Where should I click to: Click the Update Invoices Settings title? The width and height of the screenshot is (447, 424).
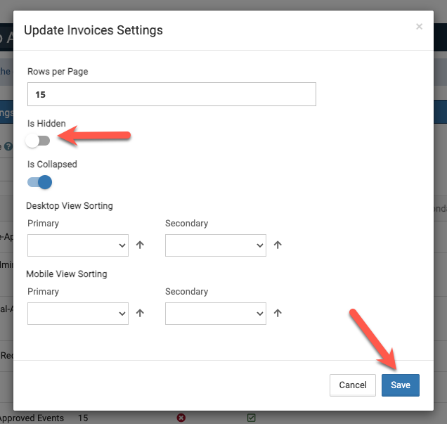(93, 30)
